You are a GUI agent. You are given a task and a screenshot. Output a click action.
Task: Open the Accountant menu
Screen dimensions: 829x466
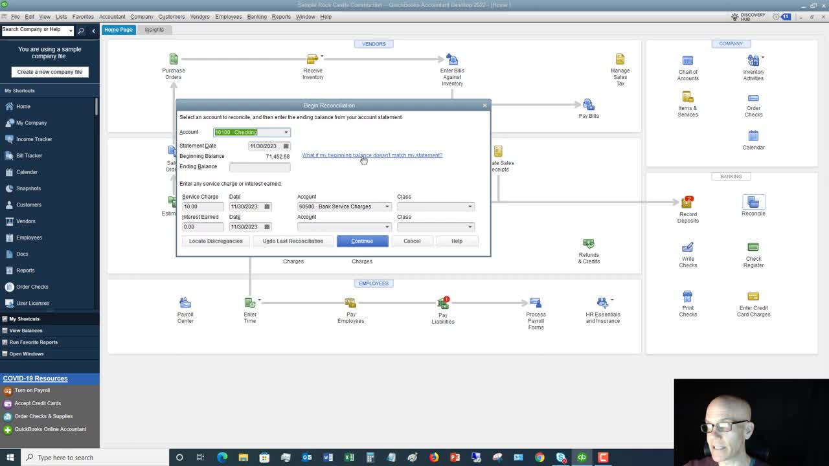[x=112, y=17]
